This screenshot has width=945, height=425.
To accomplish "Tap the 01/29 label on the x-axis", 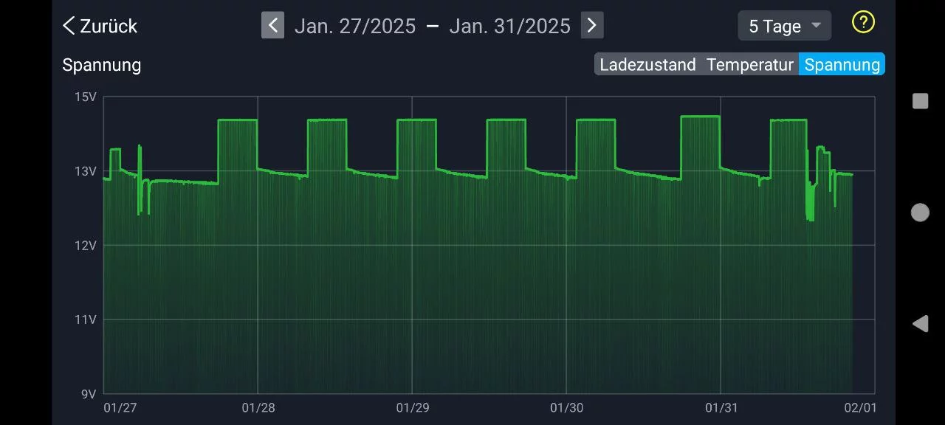I will [x=413, y=408].
